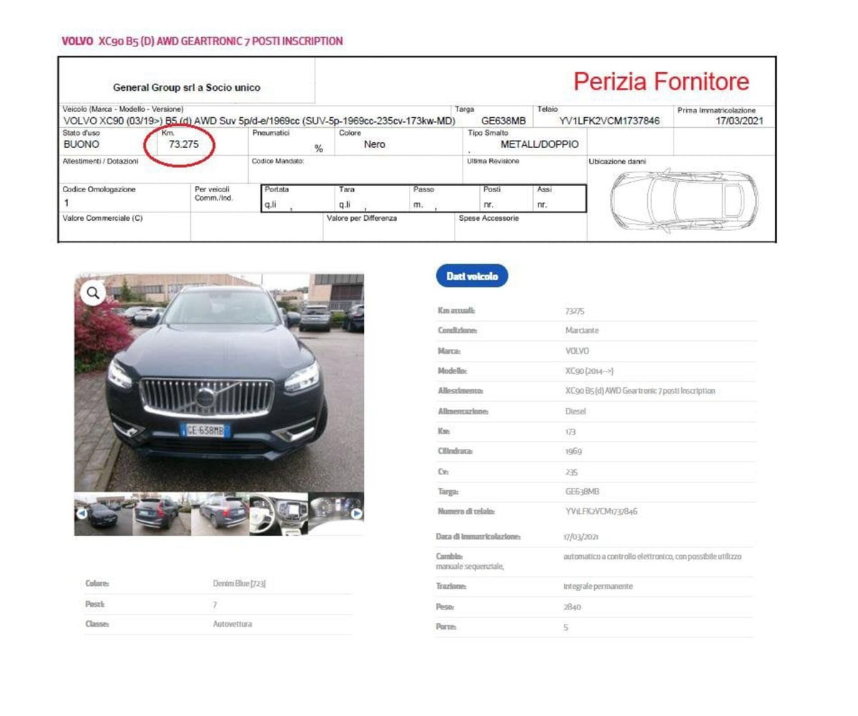
Task: Click the Km attuali value 73275
Action: pos(575,312)
